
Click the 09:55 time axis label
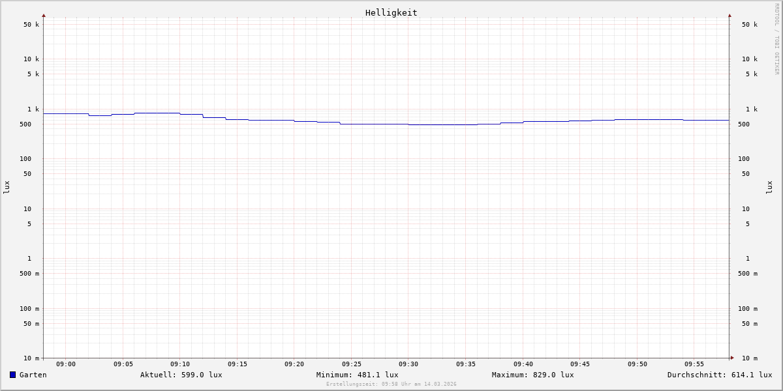tap(694, 364)
